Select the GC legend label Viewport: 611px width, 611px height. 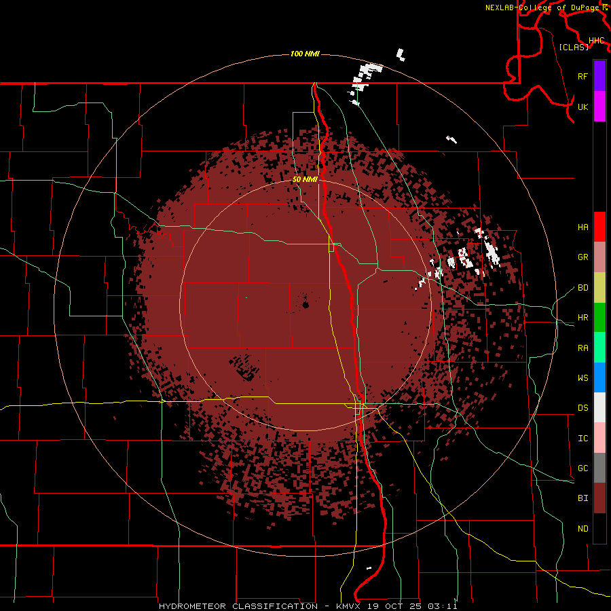click(x=582, y=468)
